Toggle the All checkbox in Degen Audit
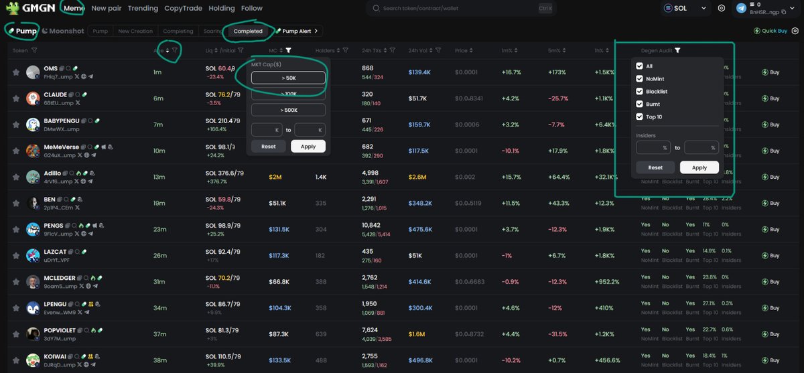This screenshot has width=804, height=373. 639,66
